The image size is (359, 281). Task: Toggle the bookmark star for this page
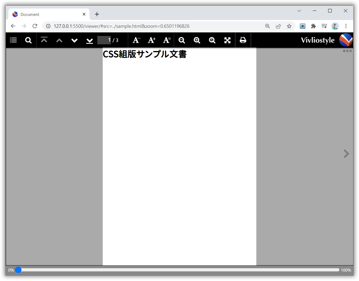pos(289,26)
